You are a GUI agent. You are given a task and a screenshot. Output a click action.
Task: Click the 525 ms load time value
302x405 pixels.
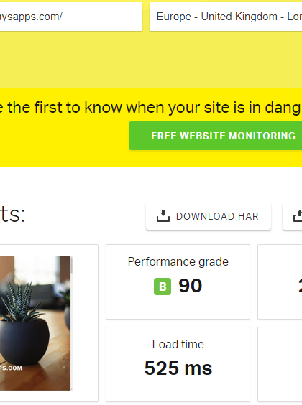(x=178, y=368)
